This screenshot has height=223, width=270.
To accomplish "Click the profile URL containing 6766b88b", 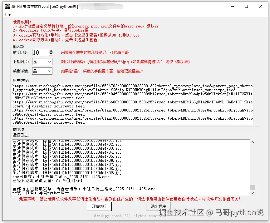I will (x=133, y=104).
